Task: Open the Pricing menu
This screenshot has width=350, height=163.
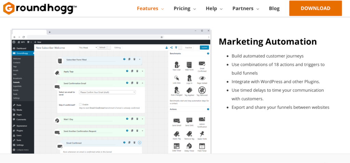Action: click(185, 9)
